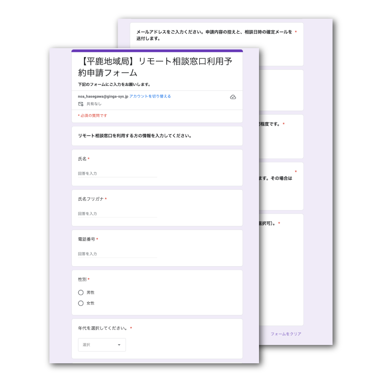Select the 男性 radio button
This screenshot has width=382, height=382.
pyautogui.click(x=81, y=293)
